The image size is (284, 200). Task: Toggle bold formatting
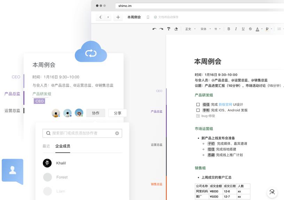[x=229, y=29]
